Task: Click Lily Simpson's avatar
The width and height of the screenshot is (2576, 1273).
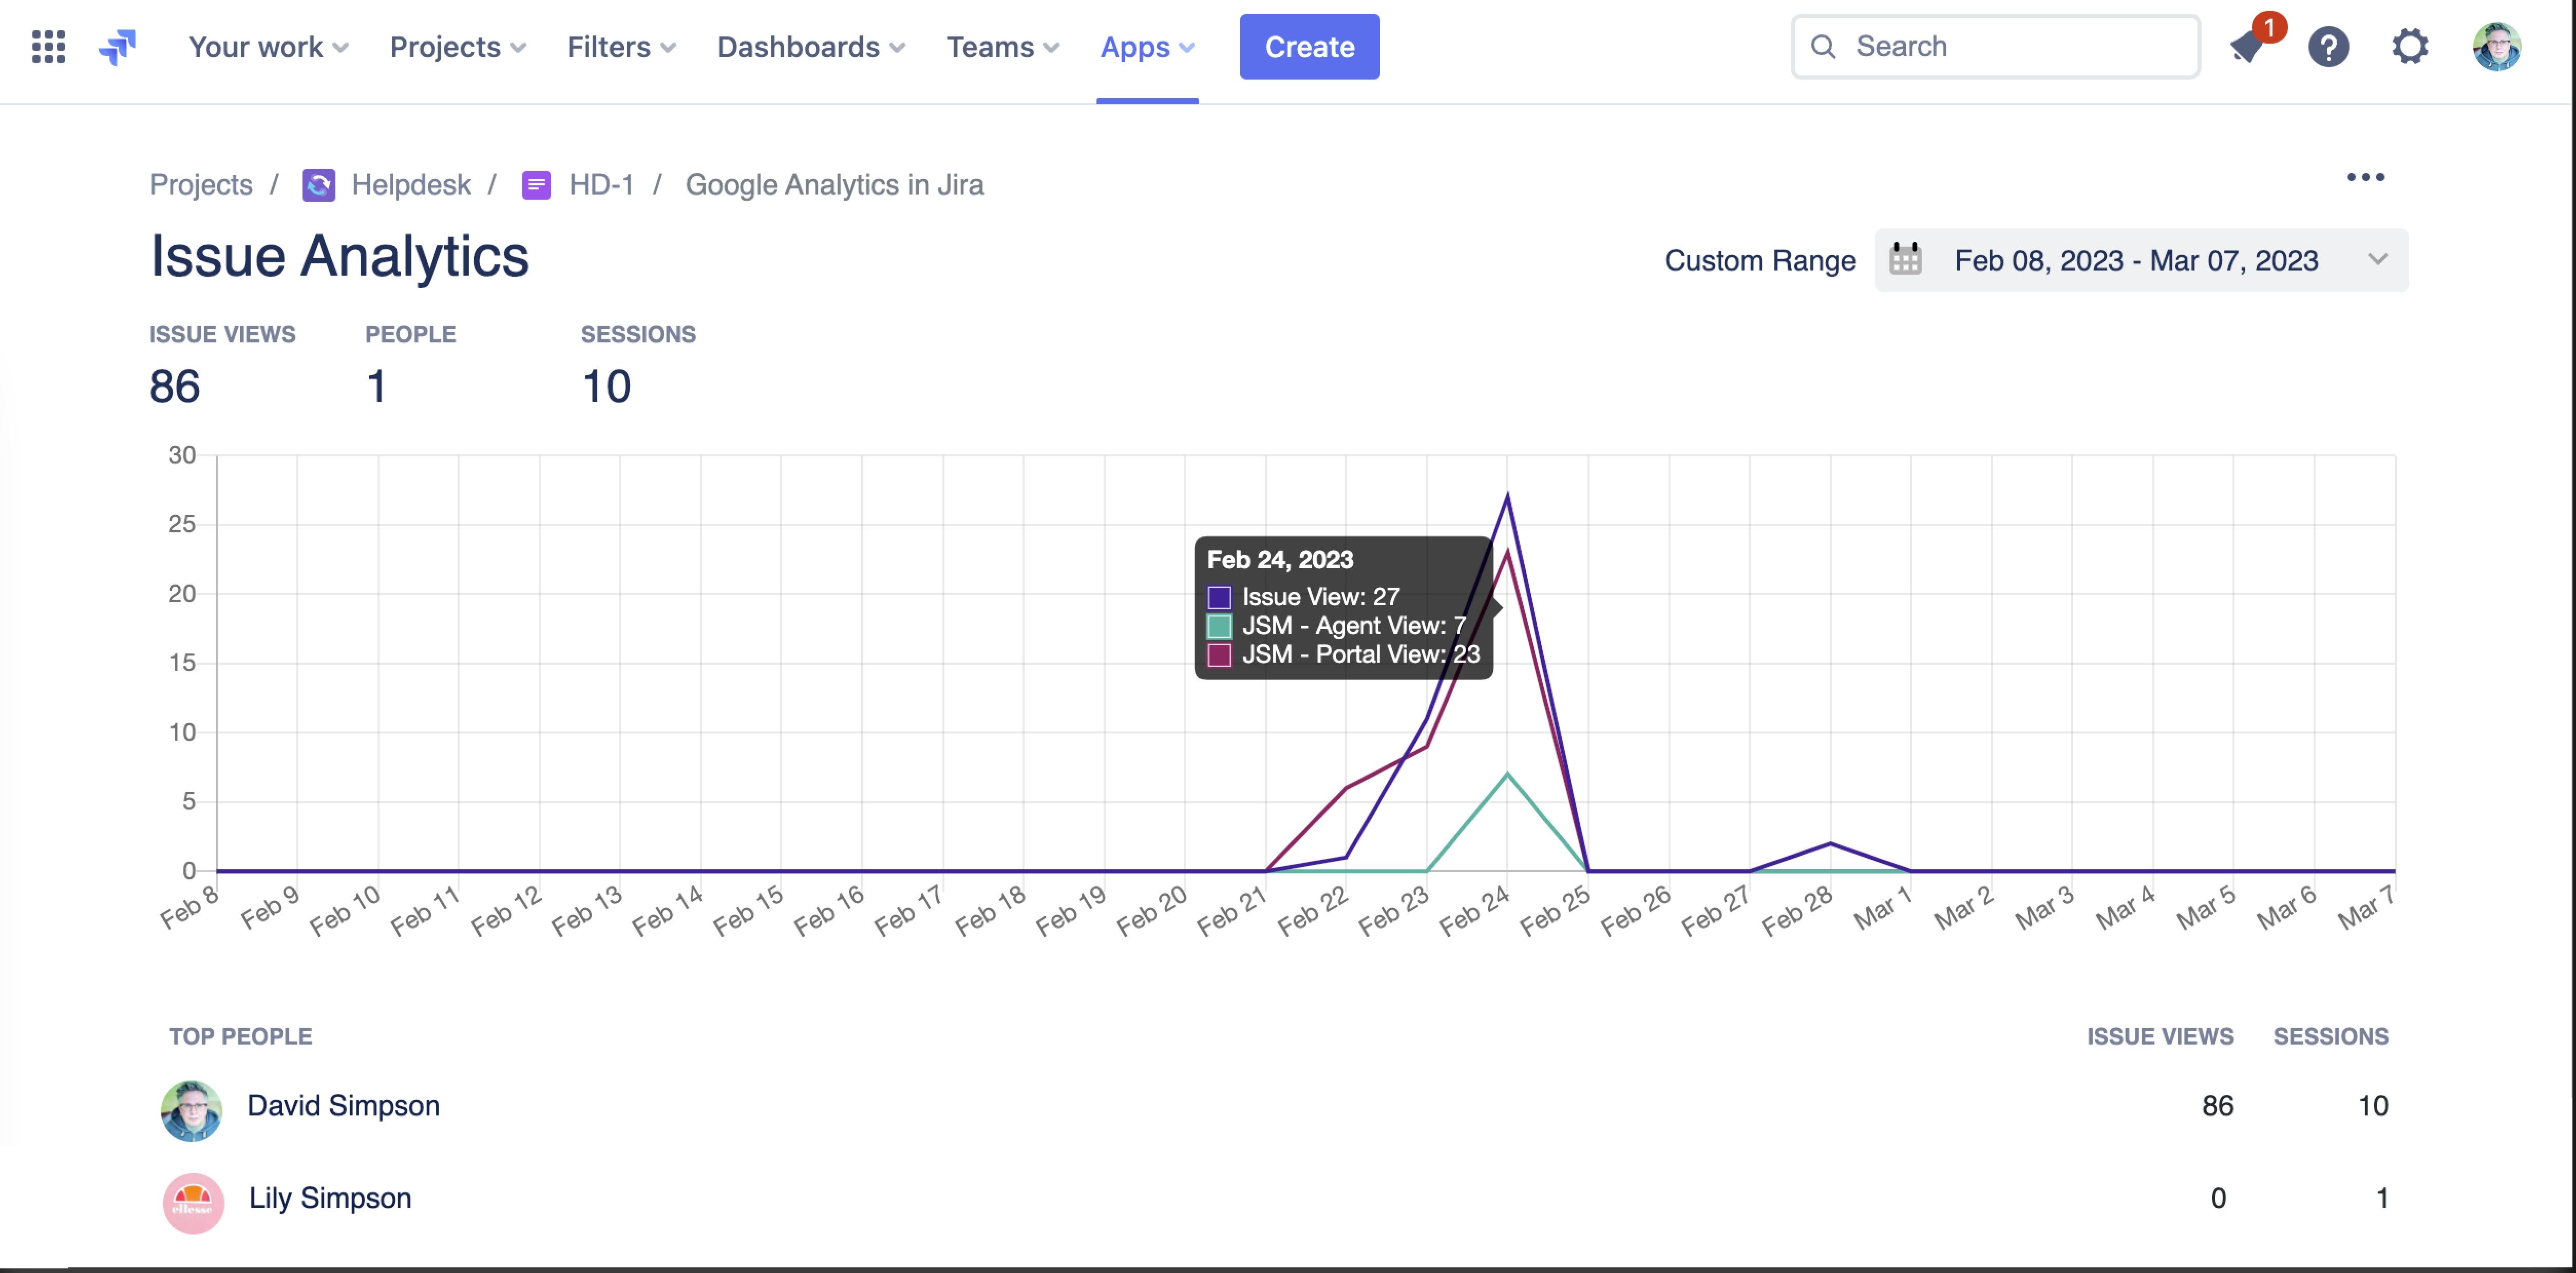Action: point(193,1203)
